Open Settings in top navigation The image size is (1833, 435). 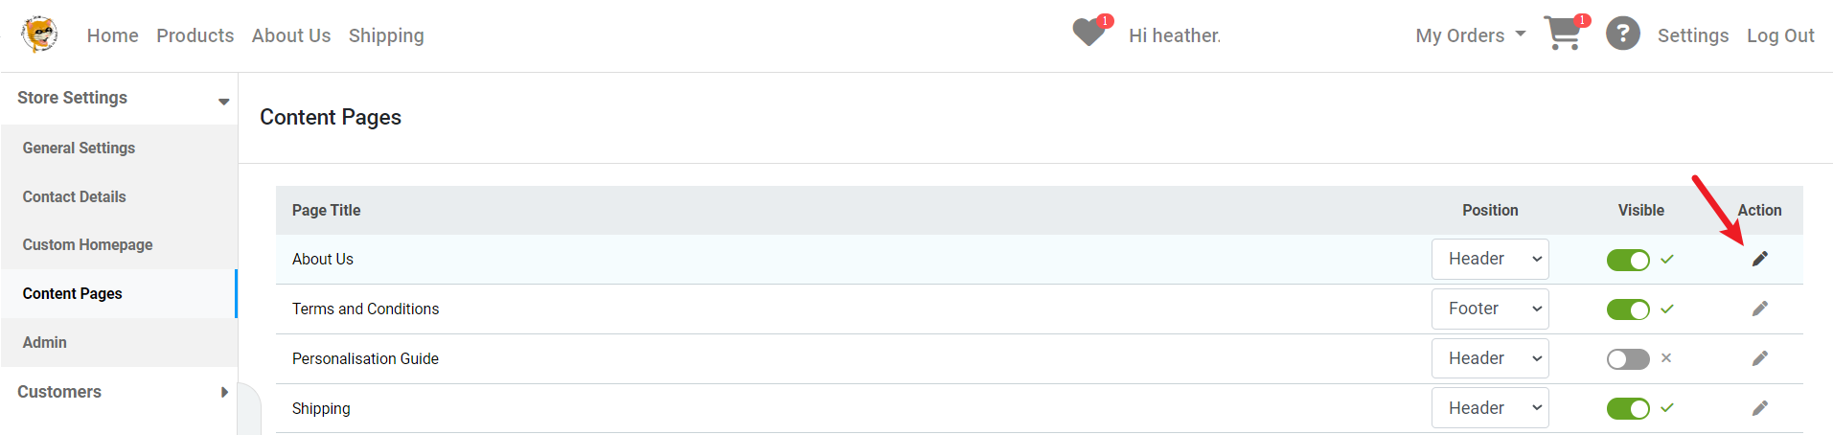pyautogui.click(x=1693, y=35)
